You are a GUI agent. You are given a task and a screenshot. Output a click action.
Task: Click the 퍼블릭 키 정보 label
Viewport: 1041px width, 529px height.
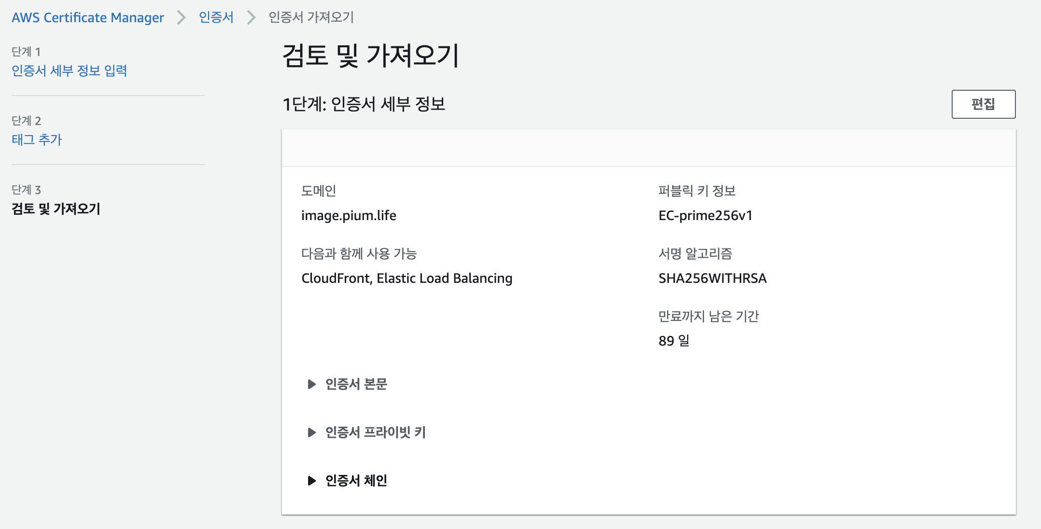697,191
